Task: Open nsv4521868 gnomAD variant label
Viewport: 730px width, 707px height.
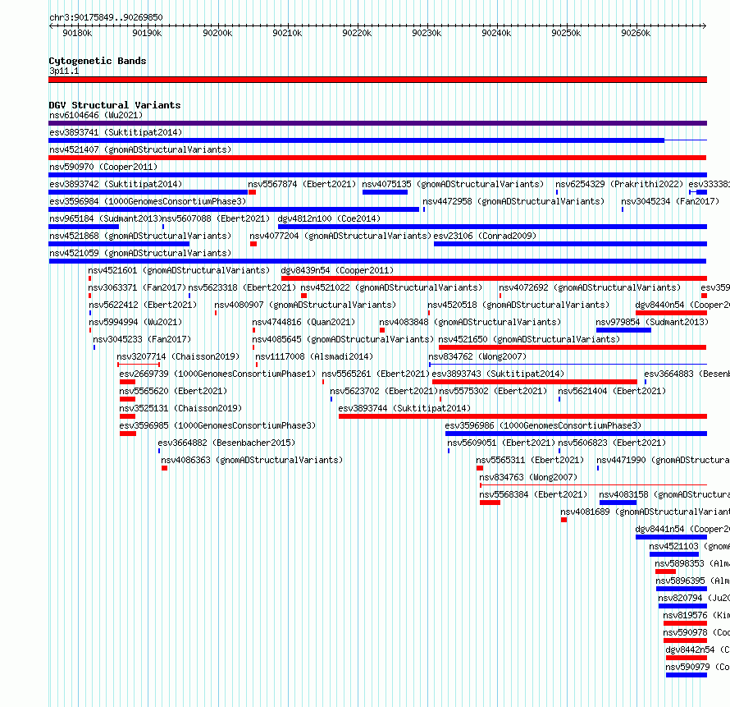Action: tap(140, 236)
